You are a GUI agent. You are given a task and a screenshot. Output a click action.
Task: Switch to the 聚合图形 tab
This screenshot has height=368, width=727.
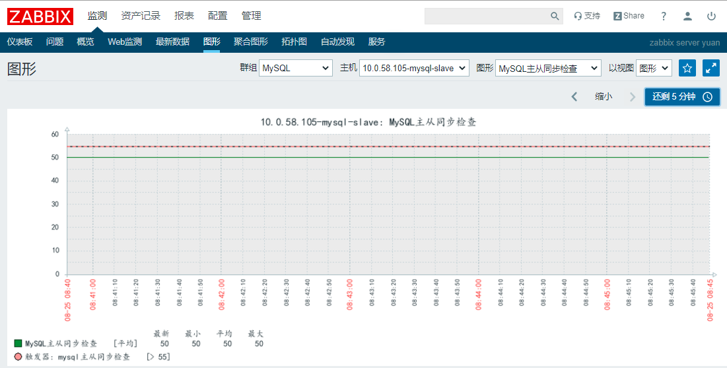[x=251, y=42]
